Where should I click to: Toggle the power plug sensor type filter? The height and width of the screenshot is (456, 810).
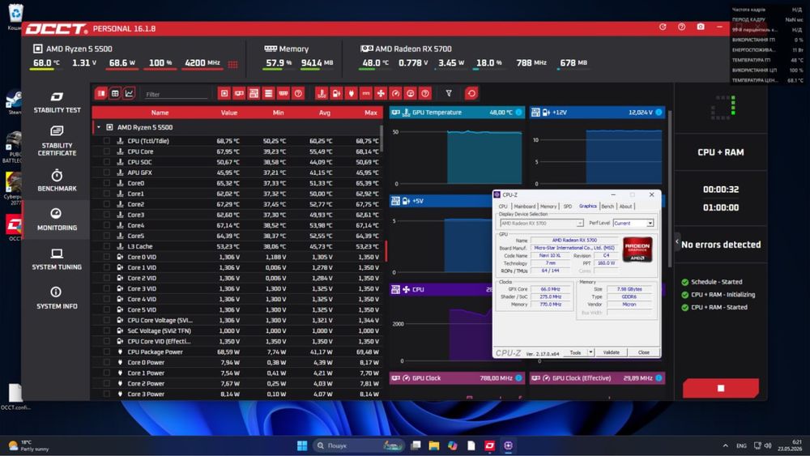point(352,93)
